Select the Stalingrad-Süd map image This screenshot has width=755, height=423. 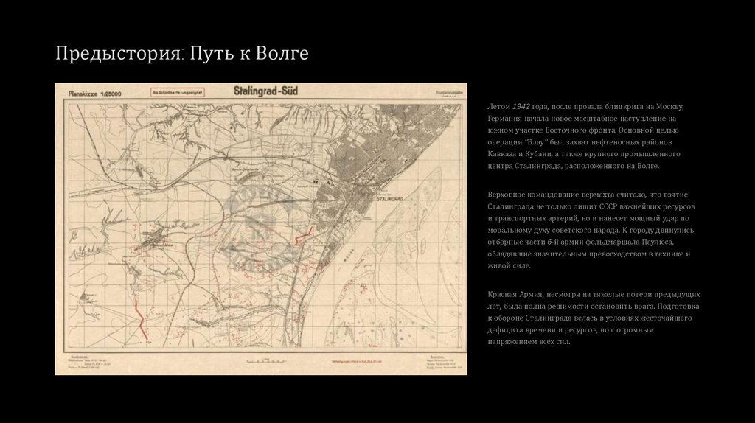(261, 228)
